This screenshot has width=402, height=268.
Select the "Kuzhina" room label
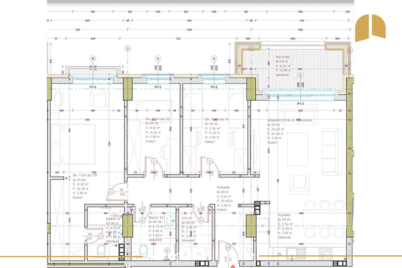point(284,215)
